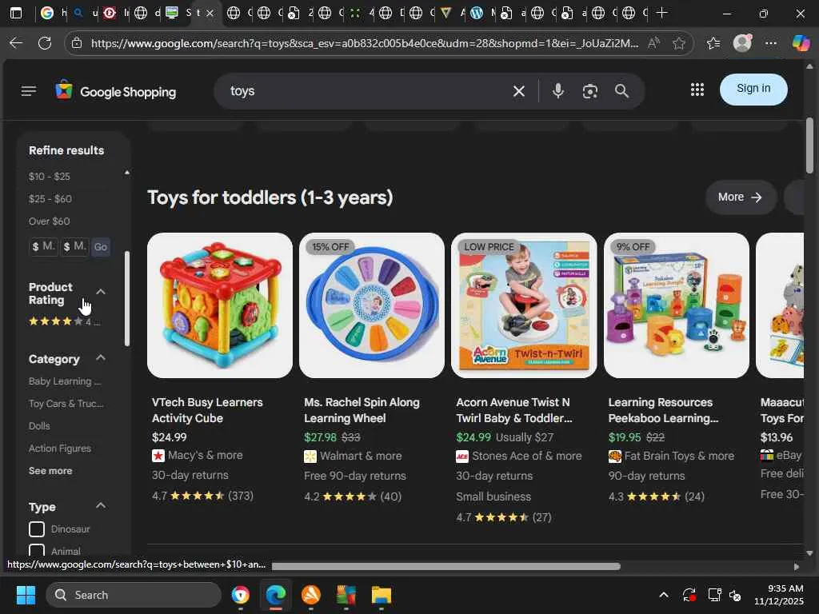
Task: Click the horizontal page scrollbar
Action: tap(446, 567)
